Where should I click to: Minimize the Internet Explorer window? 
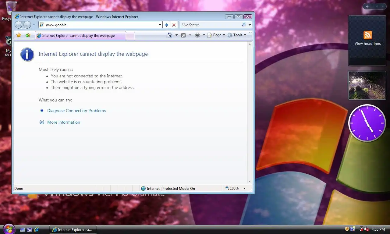pyautogui.click(x=229, y=17)
